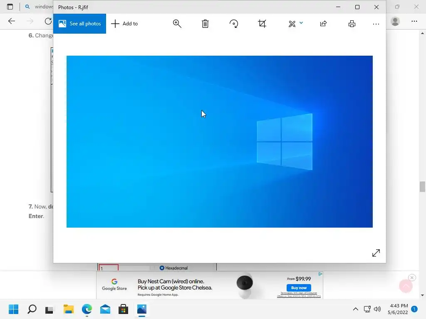The height and width of the screenshot is (319, 426).
Task: Open Task View on the taskbar
Action: tap(50, 309)
